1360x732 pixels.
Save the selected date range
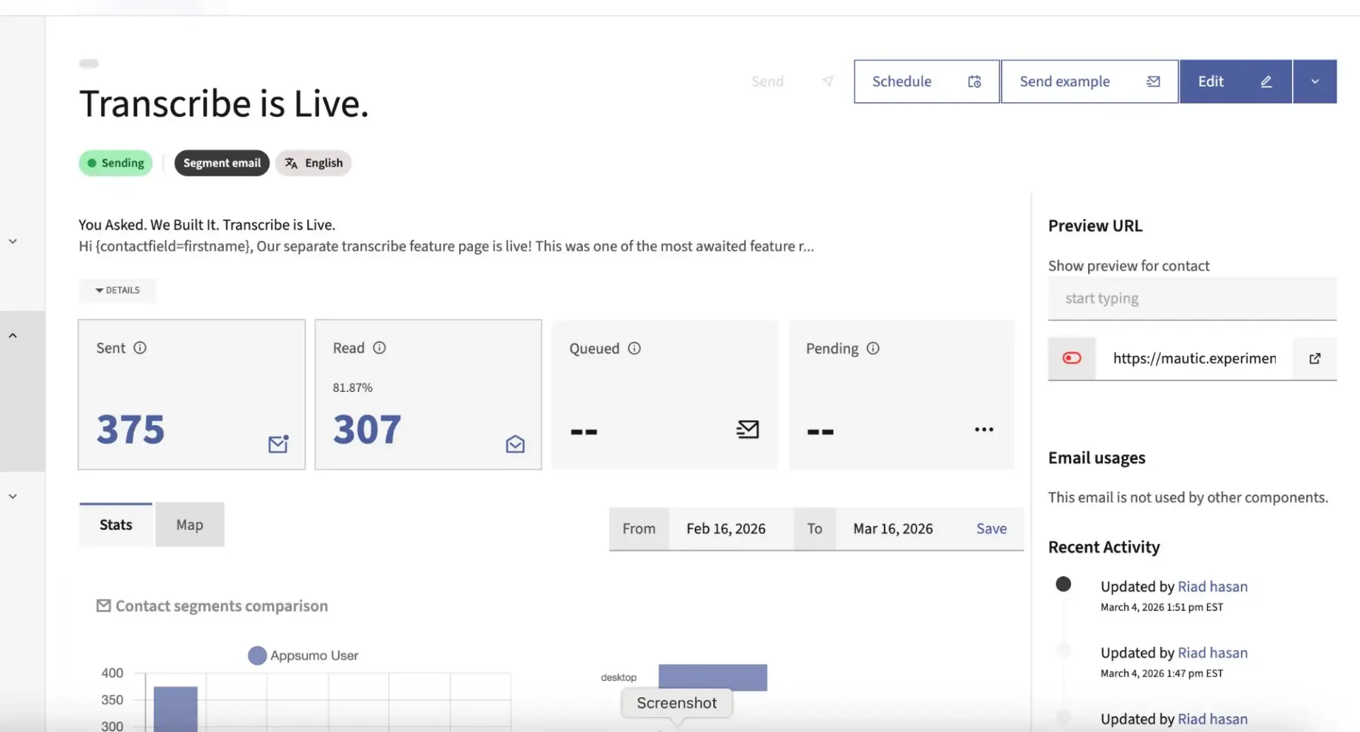tap(990, 528)
